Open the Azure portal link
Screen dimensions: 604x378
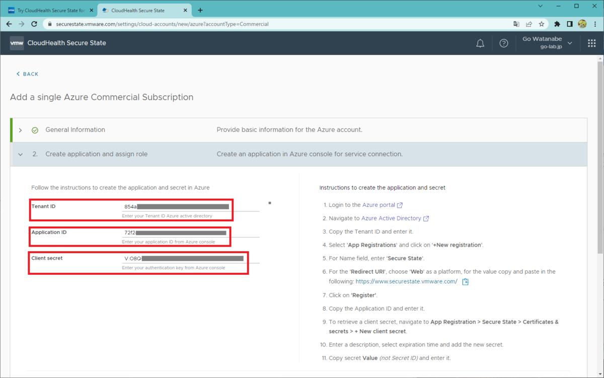(x=379, y=205)
